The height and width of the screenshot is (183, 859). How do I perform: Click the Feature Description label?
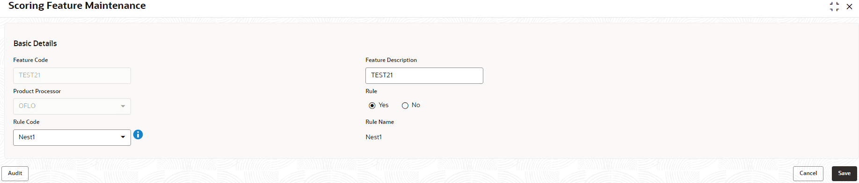pos(391,60)
